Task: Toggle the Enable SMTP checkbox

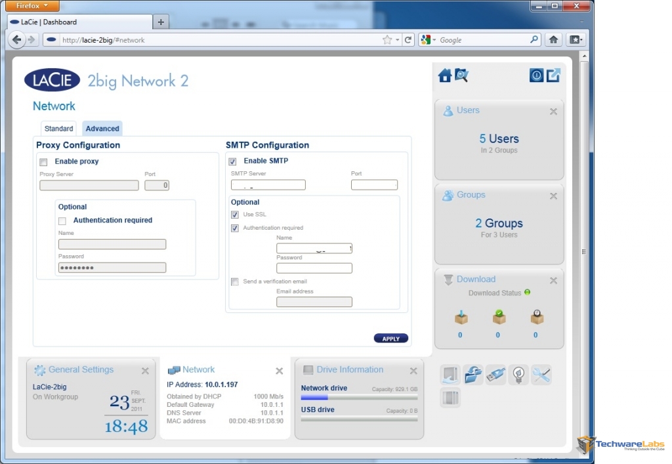Action: click(x=232, y=161)
